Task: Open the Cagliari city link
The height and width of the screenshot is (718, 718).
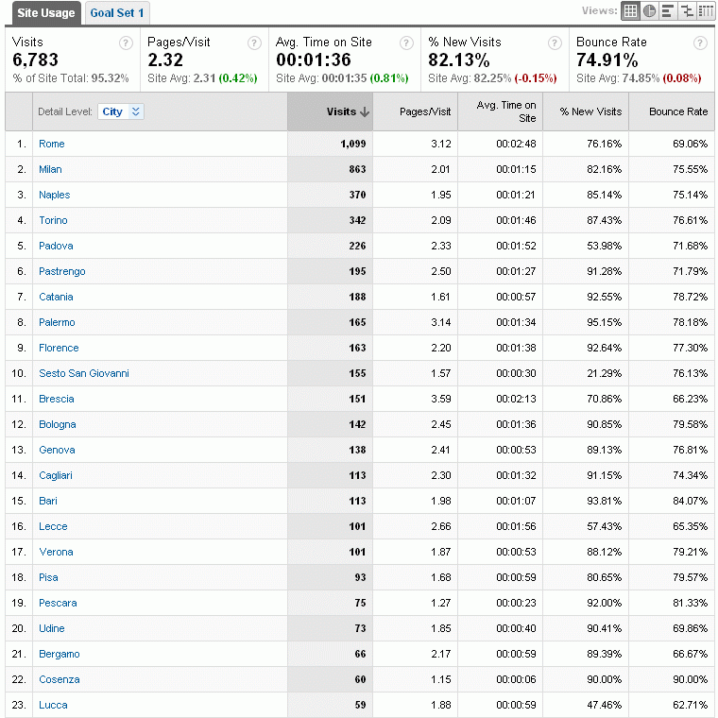Action: pyautogui.click(x=56, y=475)
